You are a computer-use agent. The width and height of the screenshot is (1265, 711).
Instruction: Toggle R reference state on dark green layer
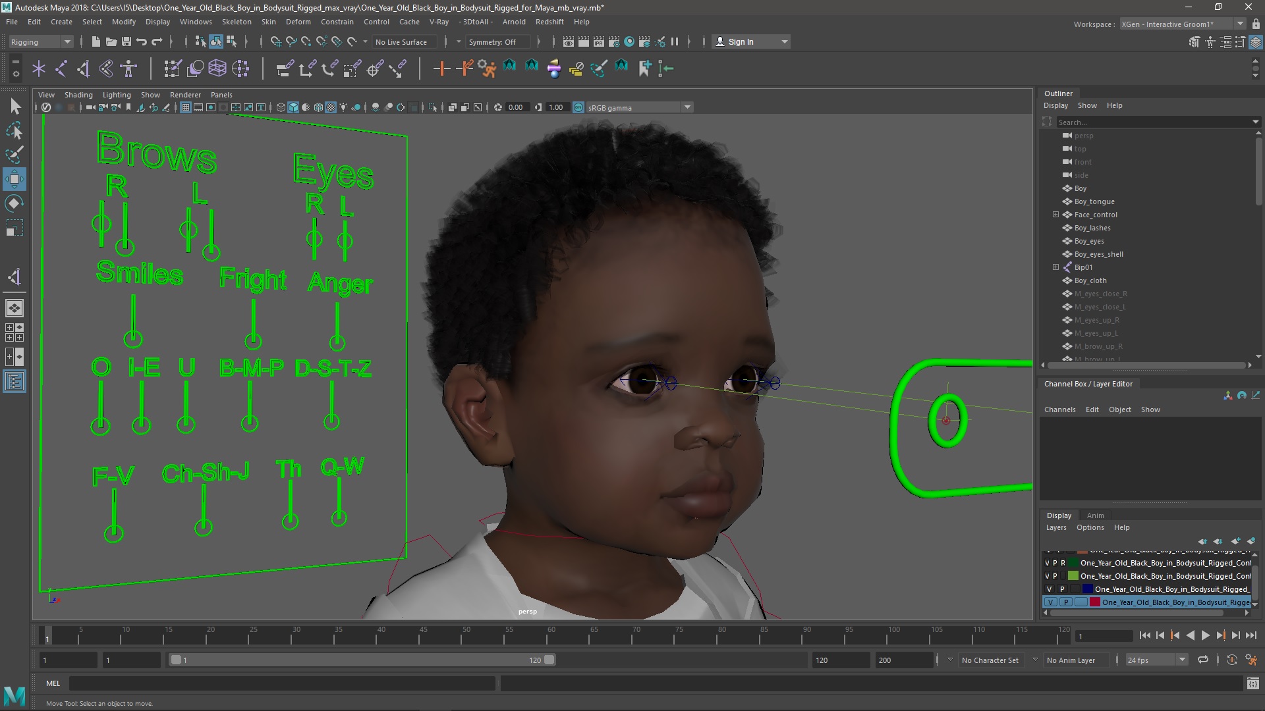click(1063, 563)
